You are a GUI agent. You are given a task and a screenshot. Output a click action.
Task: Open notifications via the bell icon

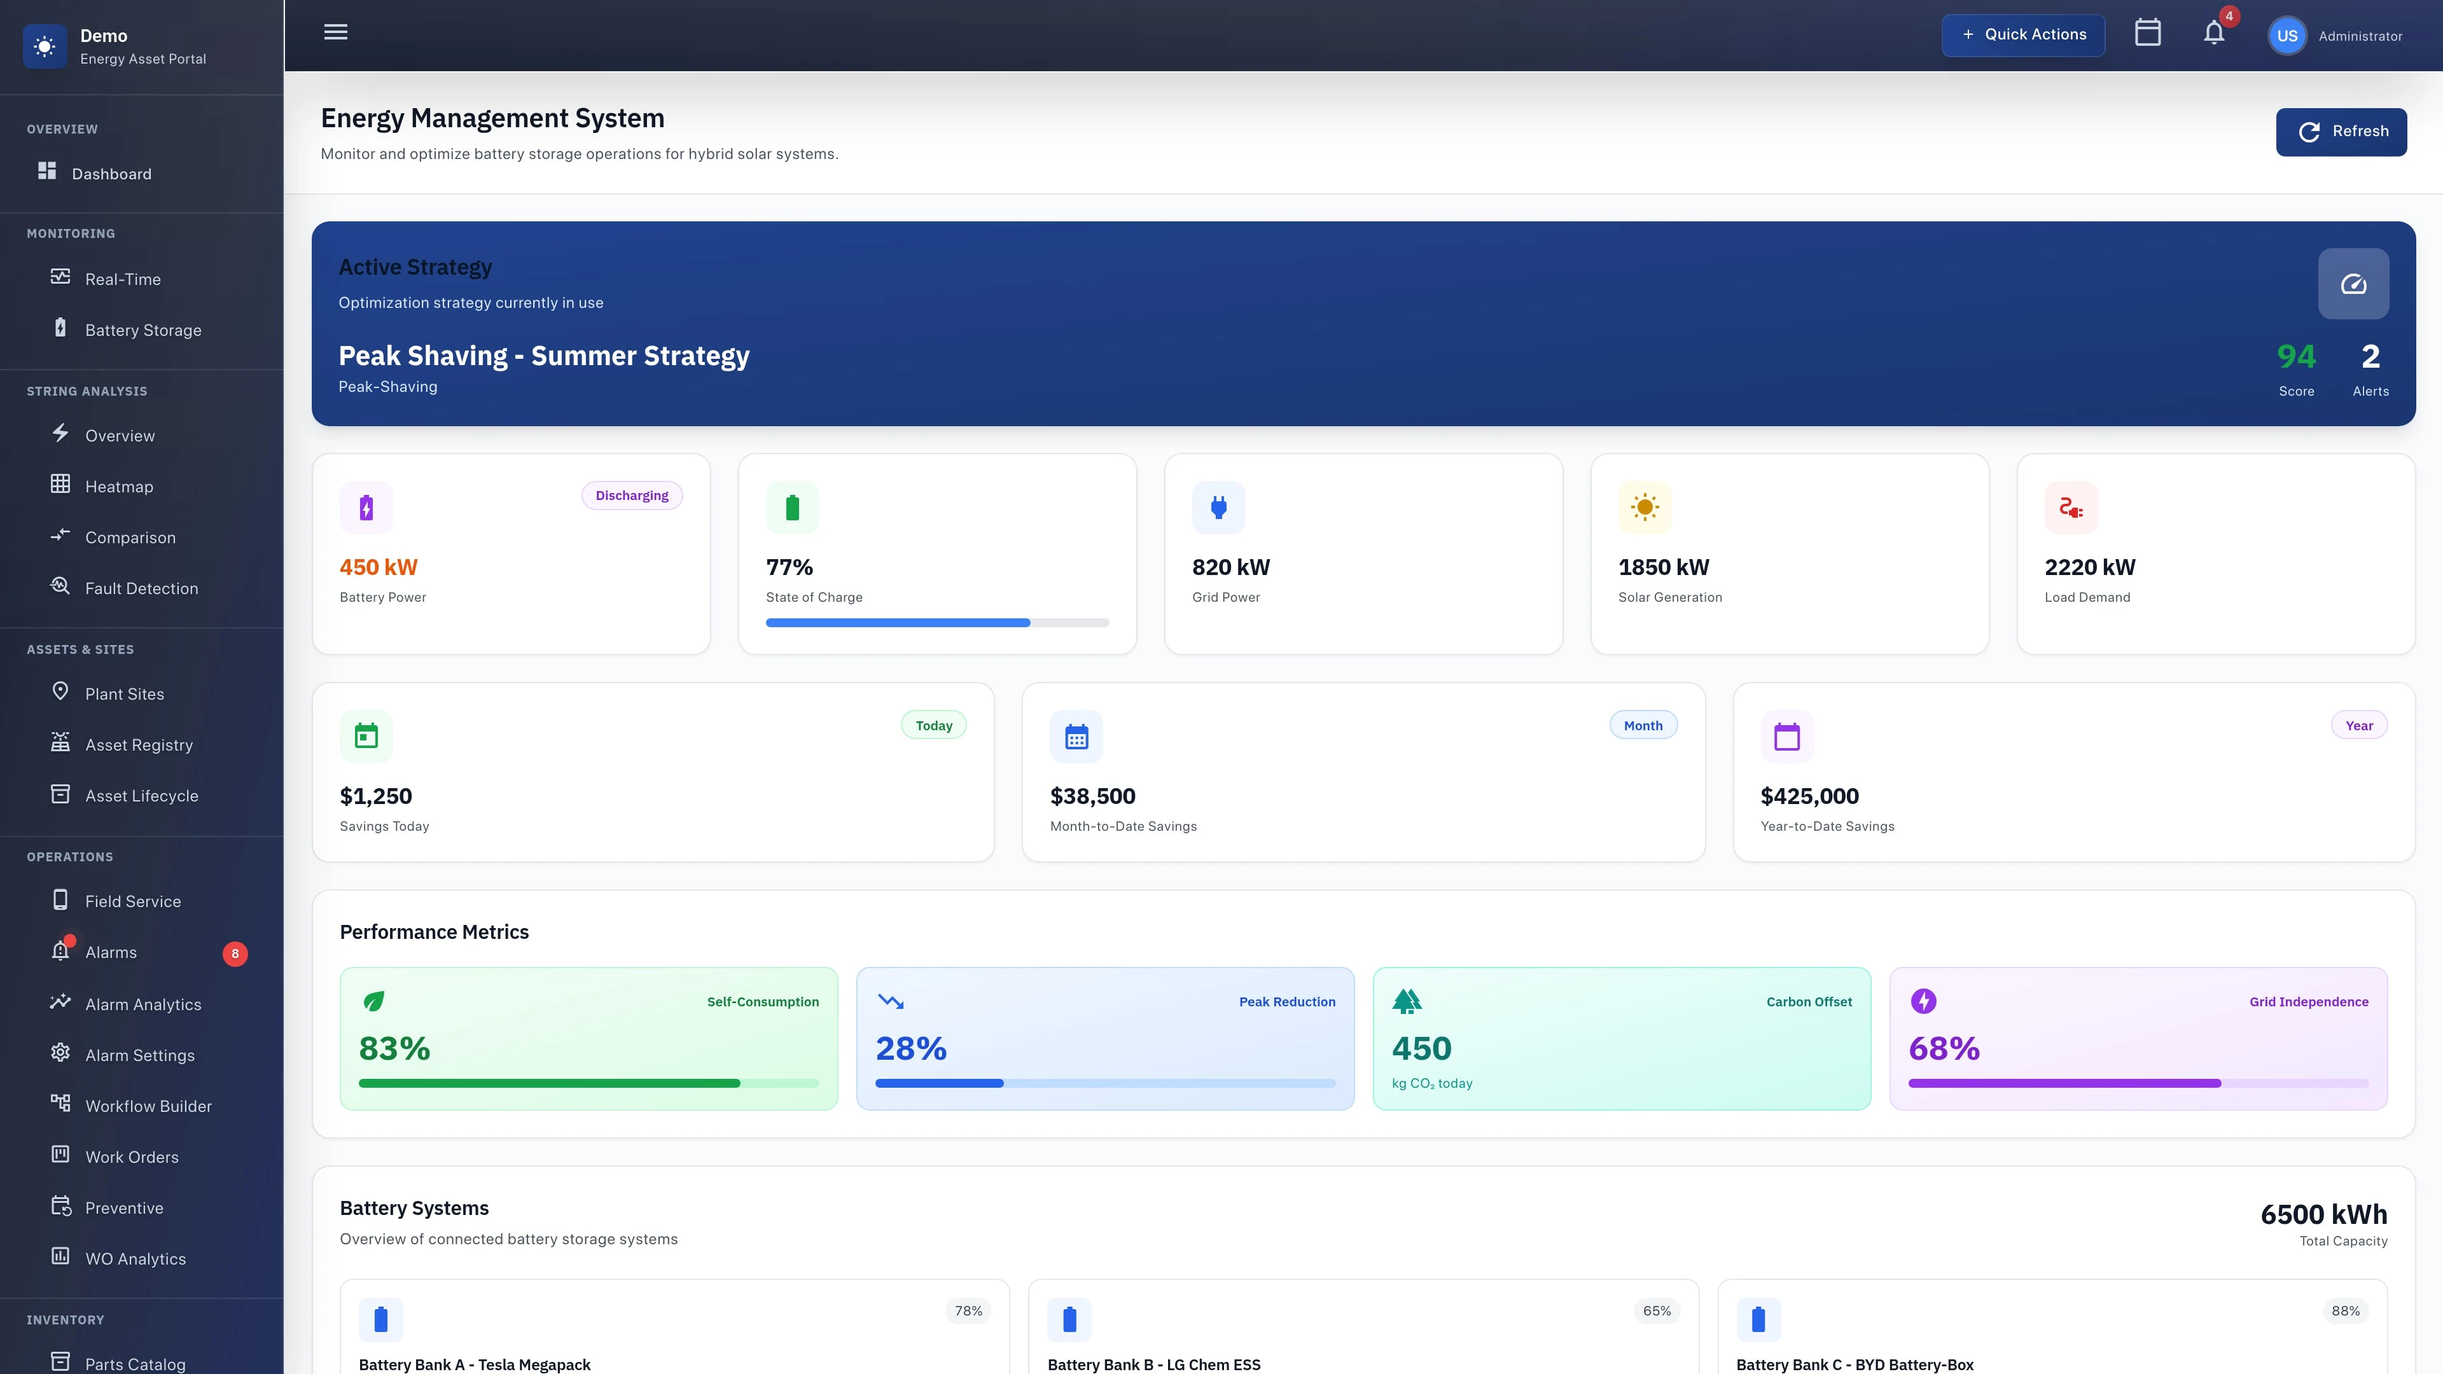click(x=2213, y=34)
